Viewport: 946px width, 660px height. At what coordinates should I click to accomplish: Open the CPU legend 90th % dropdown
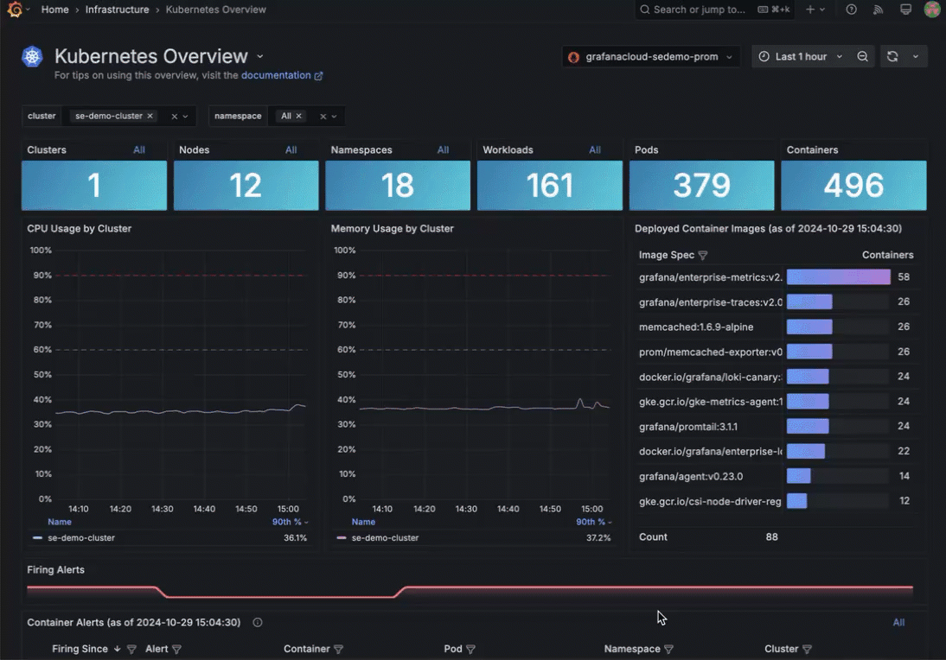(291, 522)
